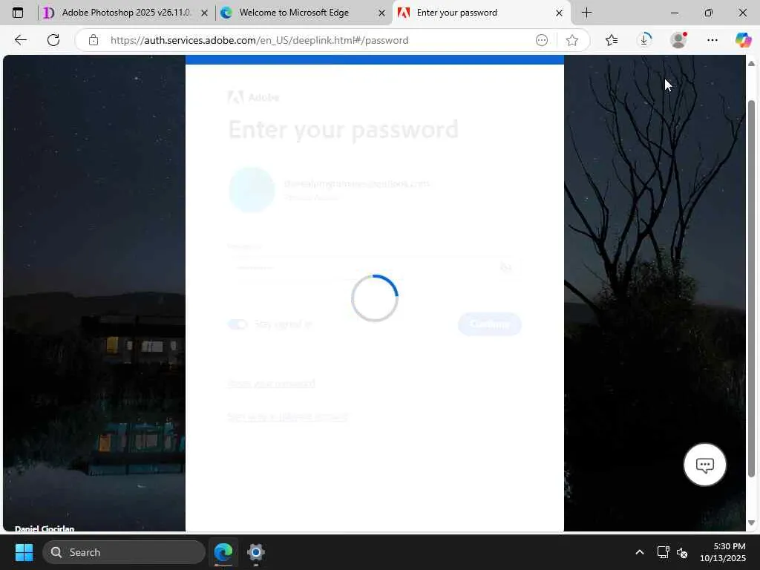Switch to Adobe Photoshop 2025 tab
This screenshot has width=760, height=570.
coord(126,13)
